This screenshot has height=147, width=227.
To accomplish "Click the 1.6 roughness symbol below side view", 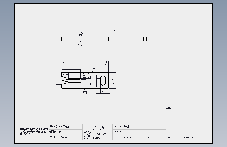I will click(80, 44).
